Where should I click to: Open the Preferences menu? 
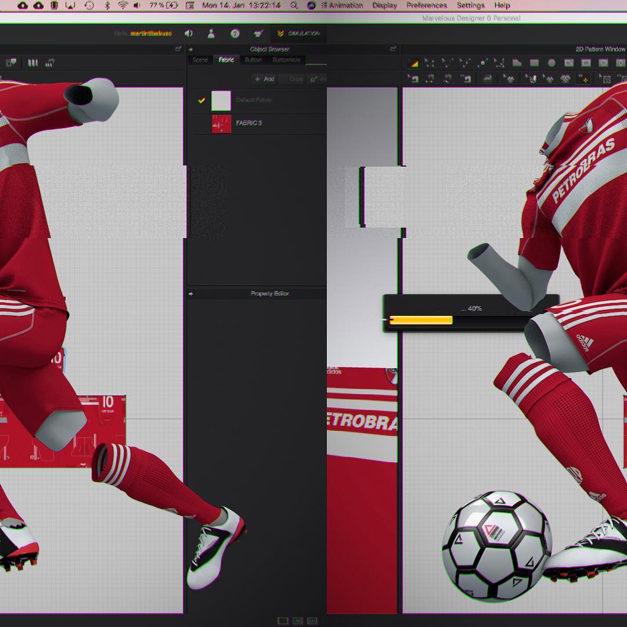click(x=427, y=6)
